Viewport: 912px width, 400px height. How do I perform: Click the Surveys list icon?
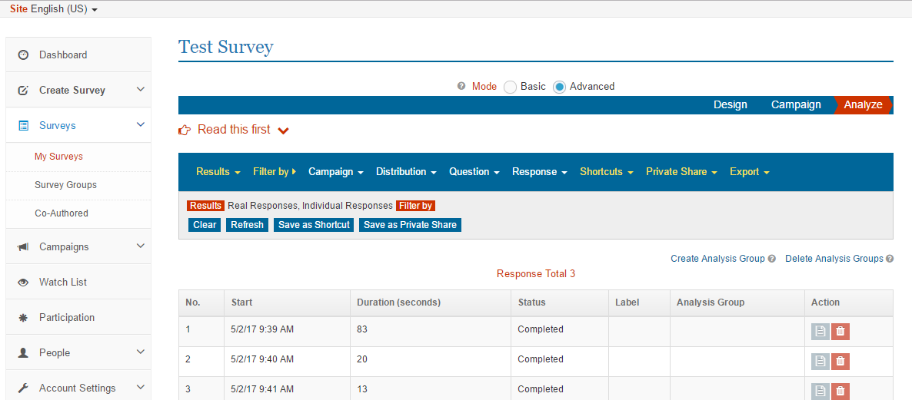[x=23, y=125]
